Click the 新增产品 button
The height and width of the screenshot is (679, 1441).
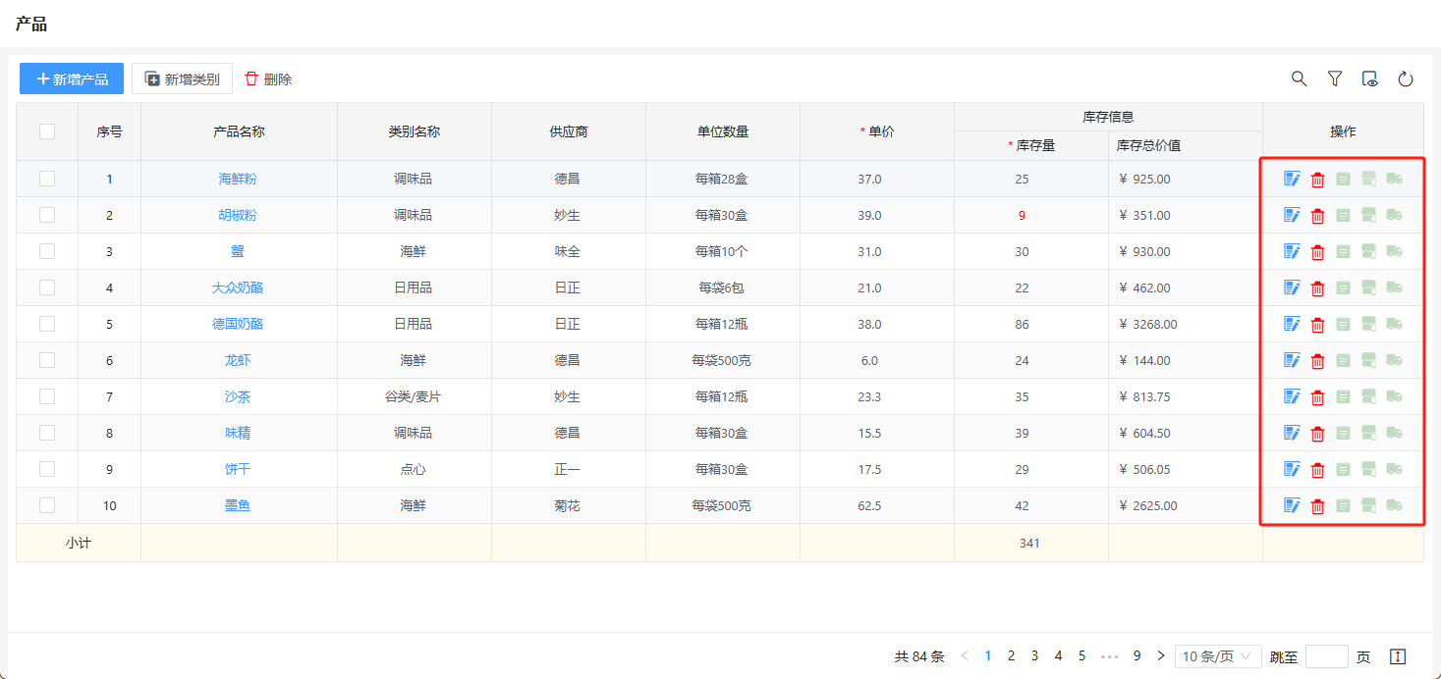tap(72, 78)
